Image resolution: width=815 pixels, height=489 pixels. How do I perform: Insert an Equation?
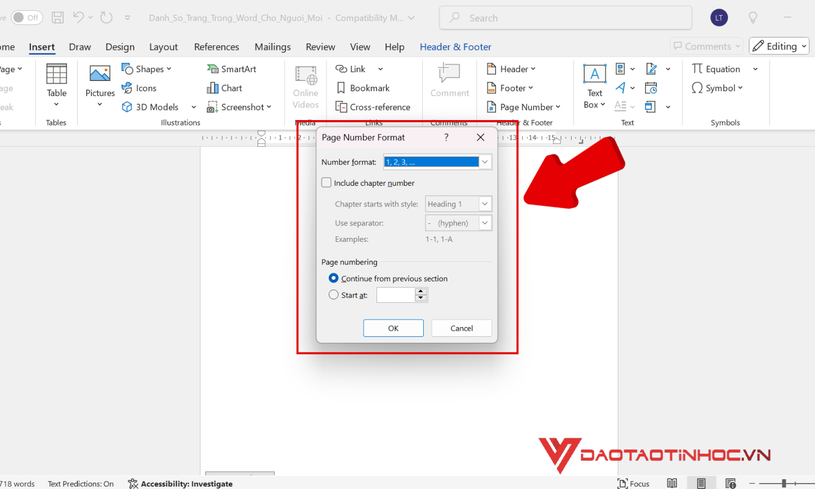pos(716,69)
